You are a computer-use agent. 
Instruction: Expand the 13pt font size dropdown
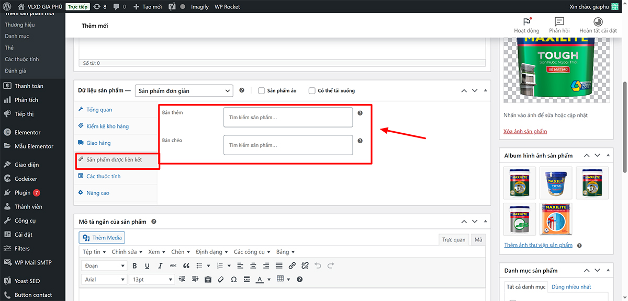152,280
